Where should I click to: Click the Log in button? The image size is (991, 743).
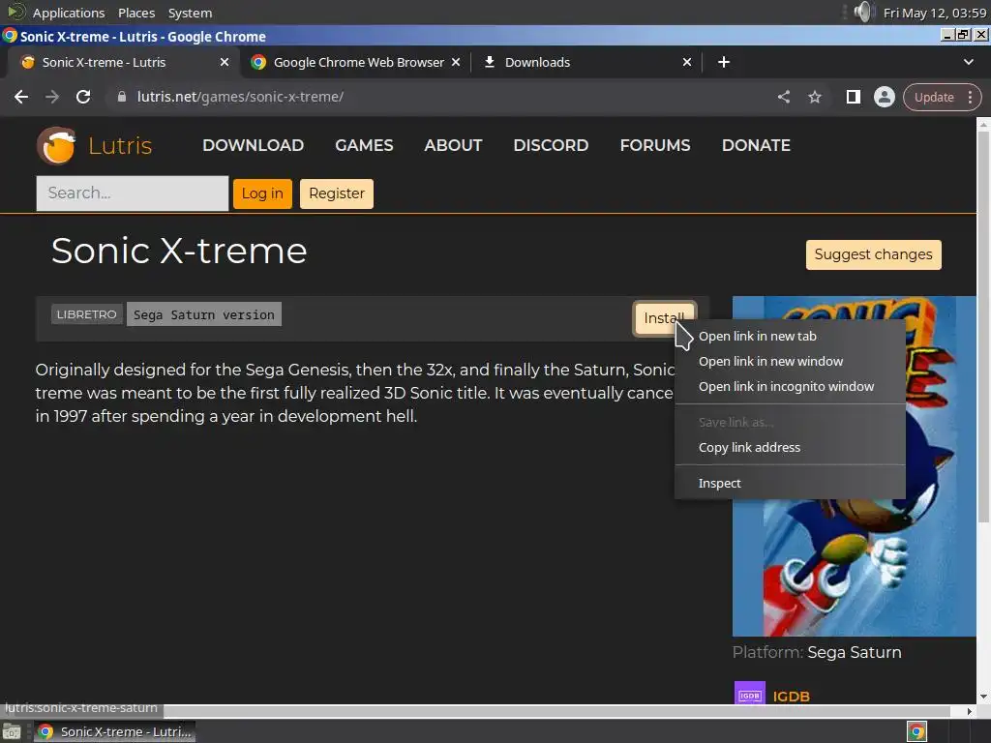coord(262,193)
